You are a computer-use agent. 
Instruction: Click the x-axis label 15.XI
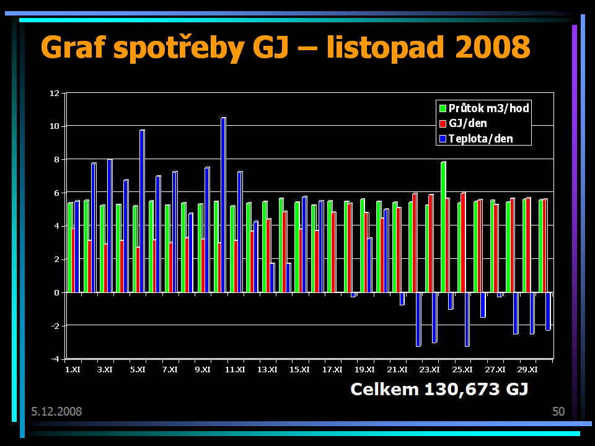pyautogui.click(x=299, y=370)
